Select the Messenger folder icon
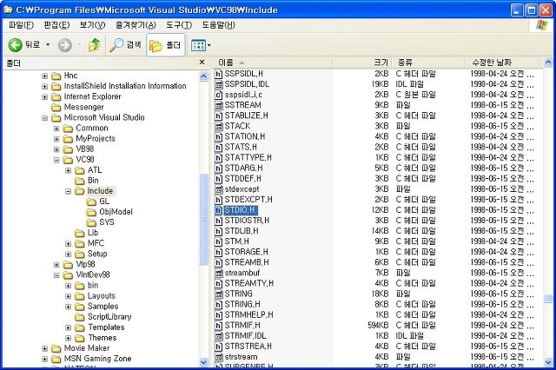556x370 pixels. (56, 108)
